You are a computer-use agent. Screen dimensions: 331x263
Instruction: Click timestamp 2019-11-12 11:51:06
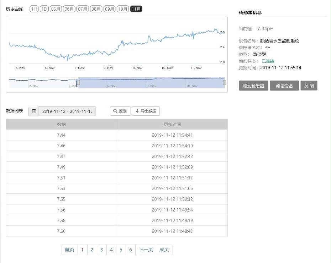click(172, 188)
